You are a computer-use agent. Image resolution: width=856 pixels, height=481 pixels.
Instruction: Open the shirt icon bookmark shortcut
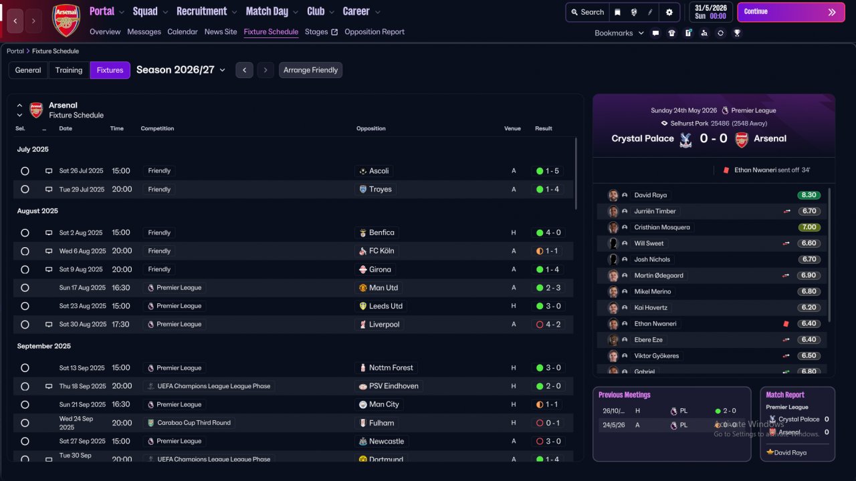pos(671,33)
